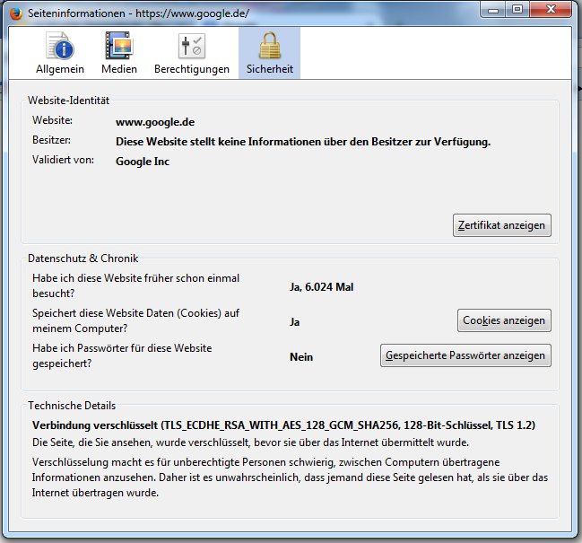Viewport: 582px width, 543px height.
Task: Click the Besitzer information text
Action: pyautogui.click(x=303, y=142)
